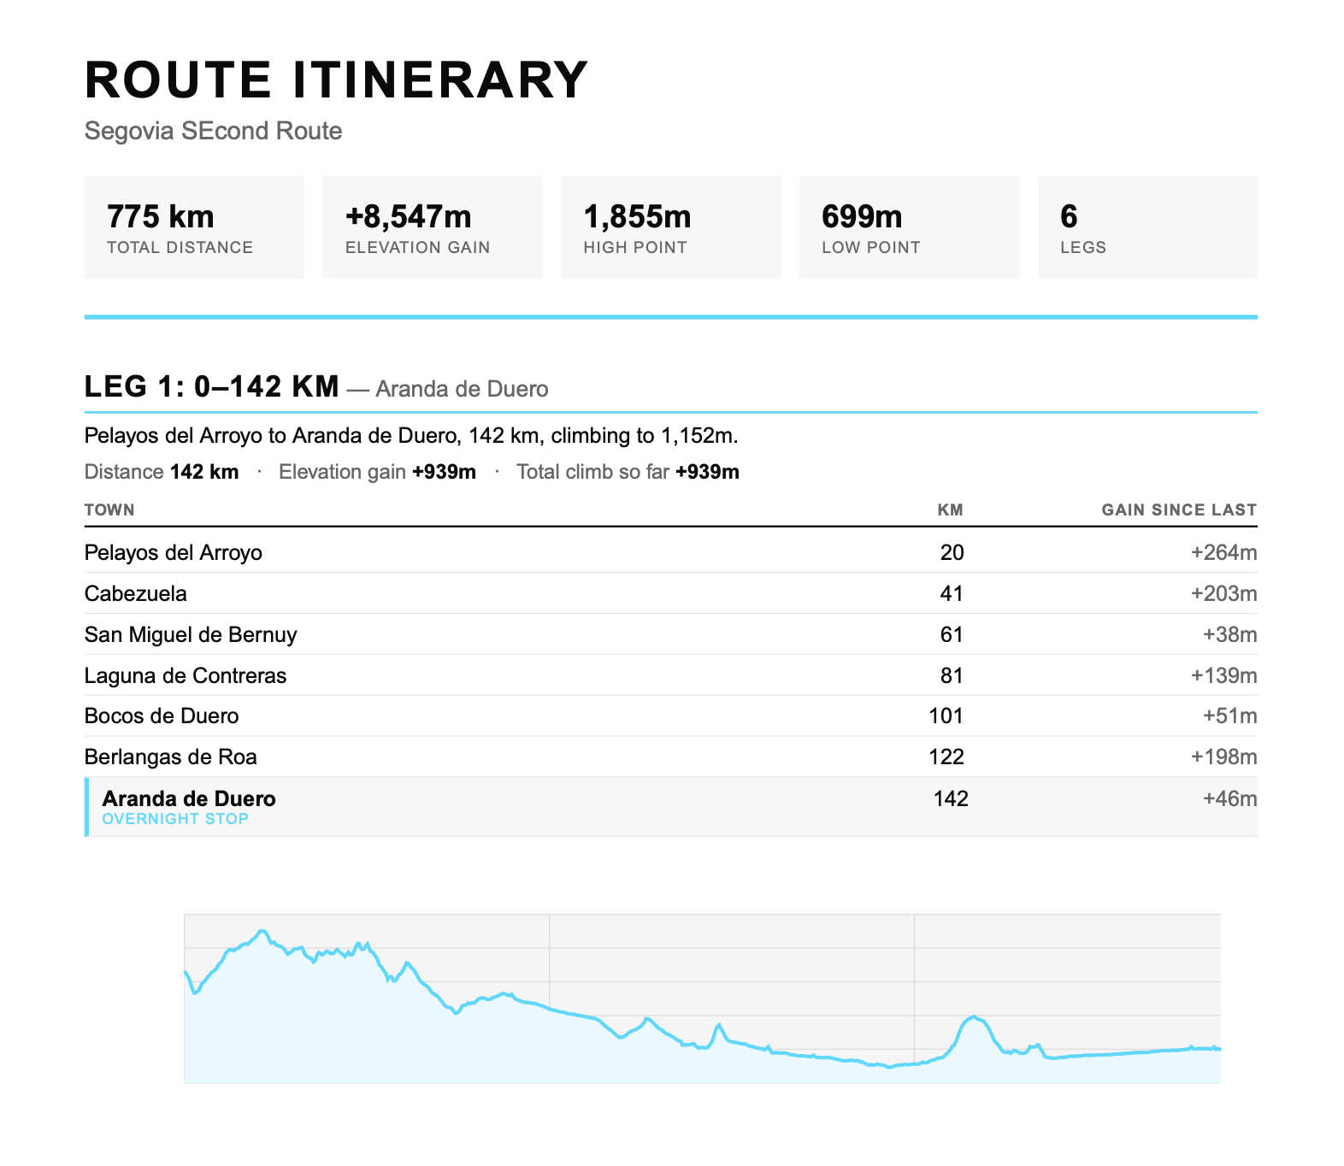
Task: Click the 775 km total distance card
Action: click(x=194, y=227)
